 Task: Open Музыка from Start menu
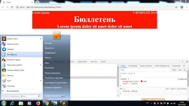pyautogui.click(x=48, y=58)
